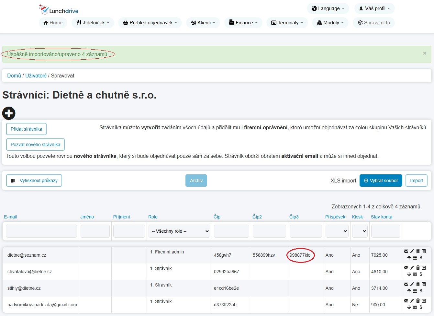The image size is (434, 316).
Task: Click move arrows icon for stihly@dietne.cz
Action: point(409,291)
